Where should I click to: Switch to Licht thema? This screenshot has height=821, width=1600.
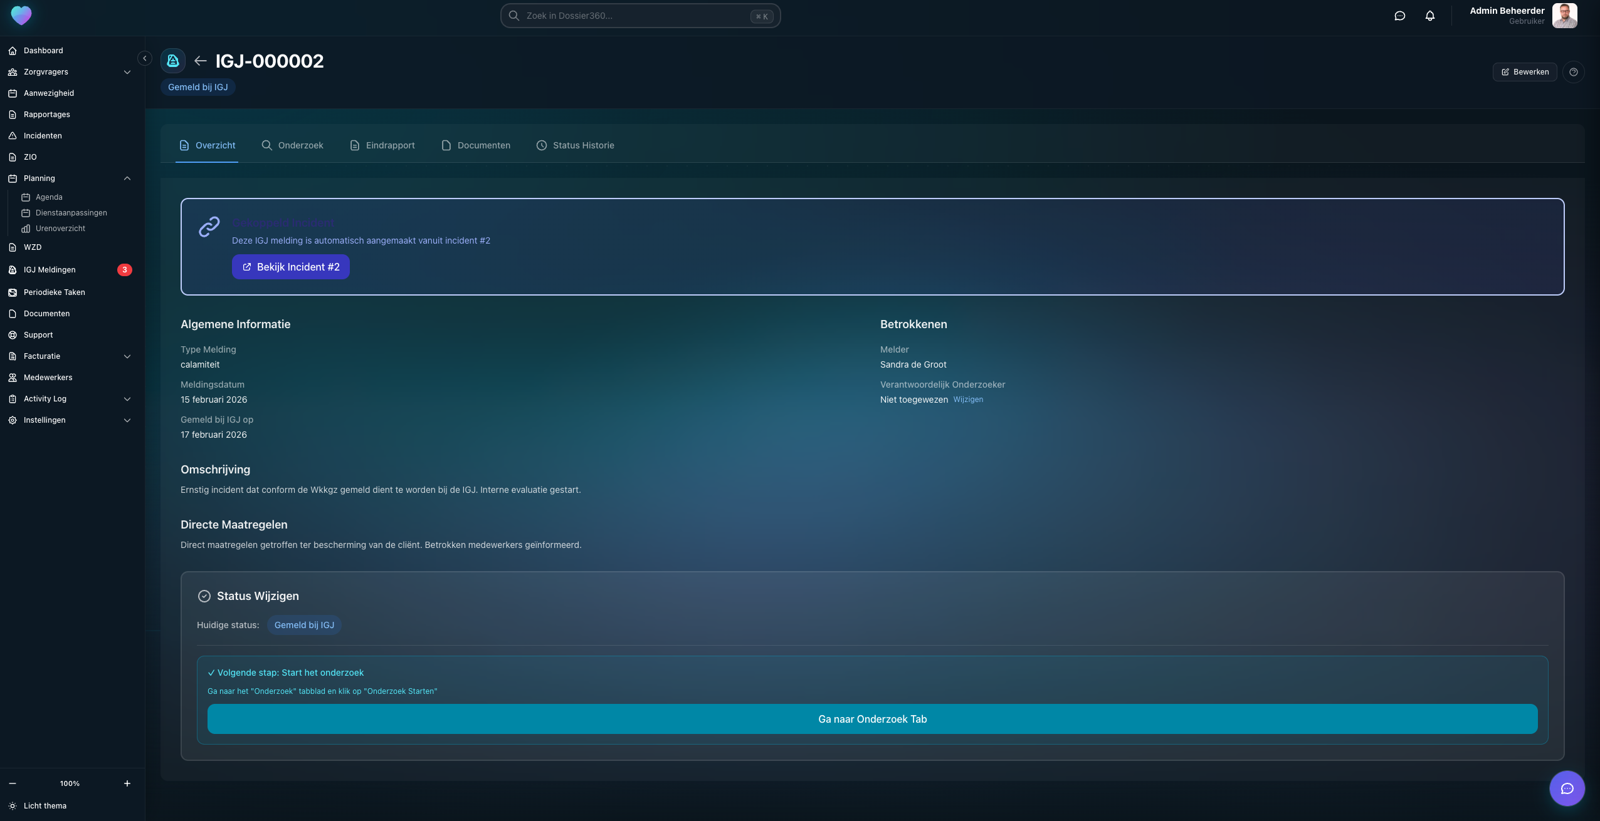tap(44, 806)
